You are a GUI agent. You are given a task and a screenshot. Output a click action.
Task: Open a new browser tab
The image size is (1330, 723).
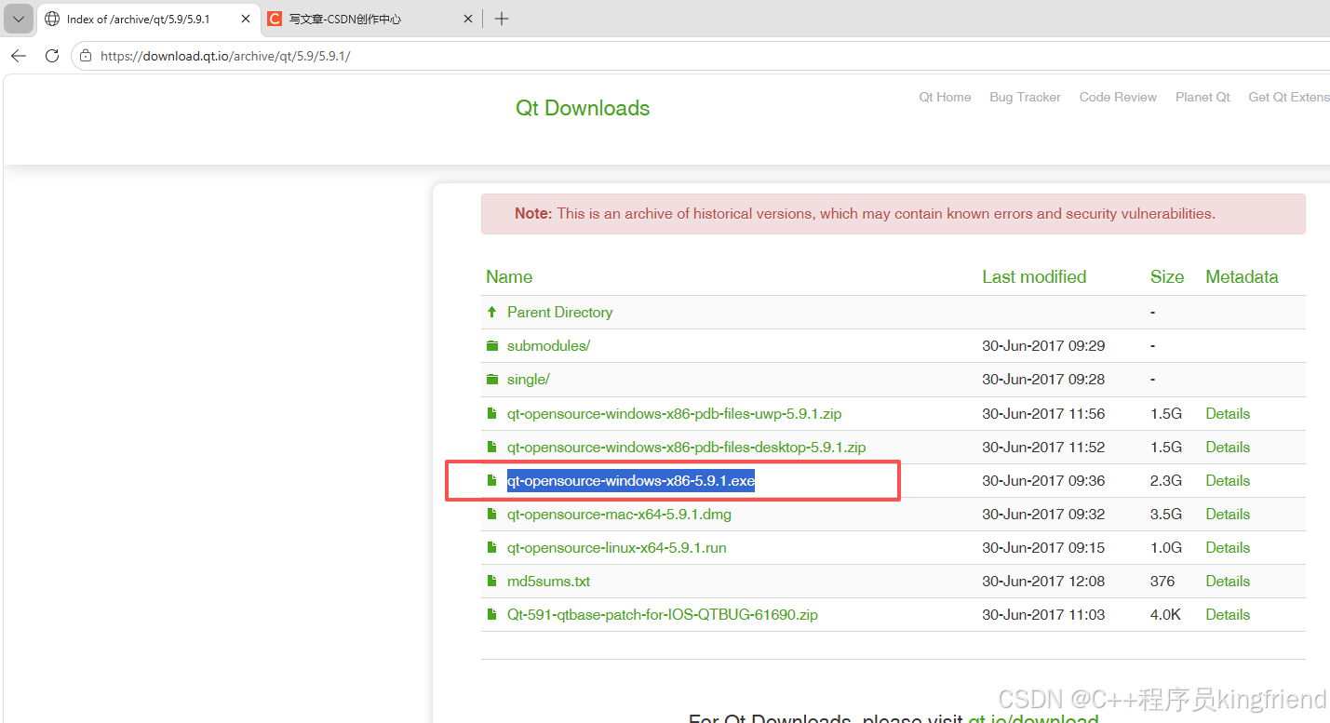coord(502,19)
